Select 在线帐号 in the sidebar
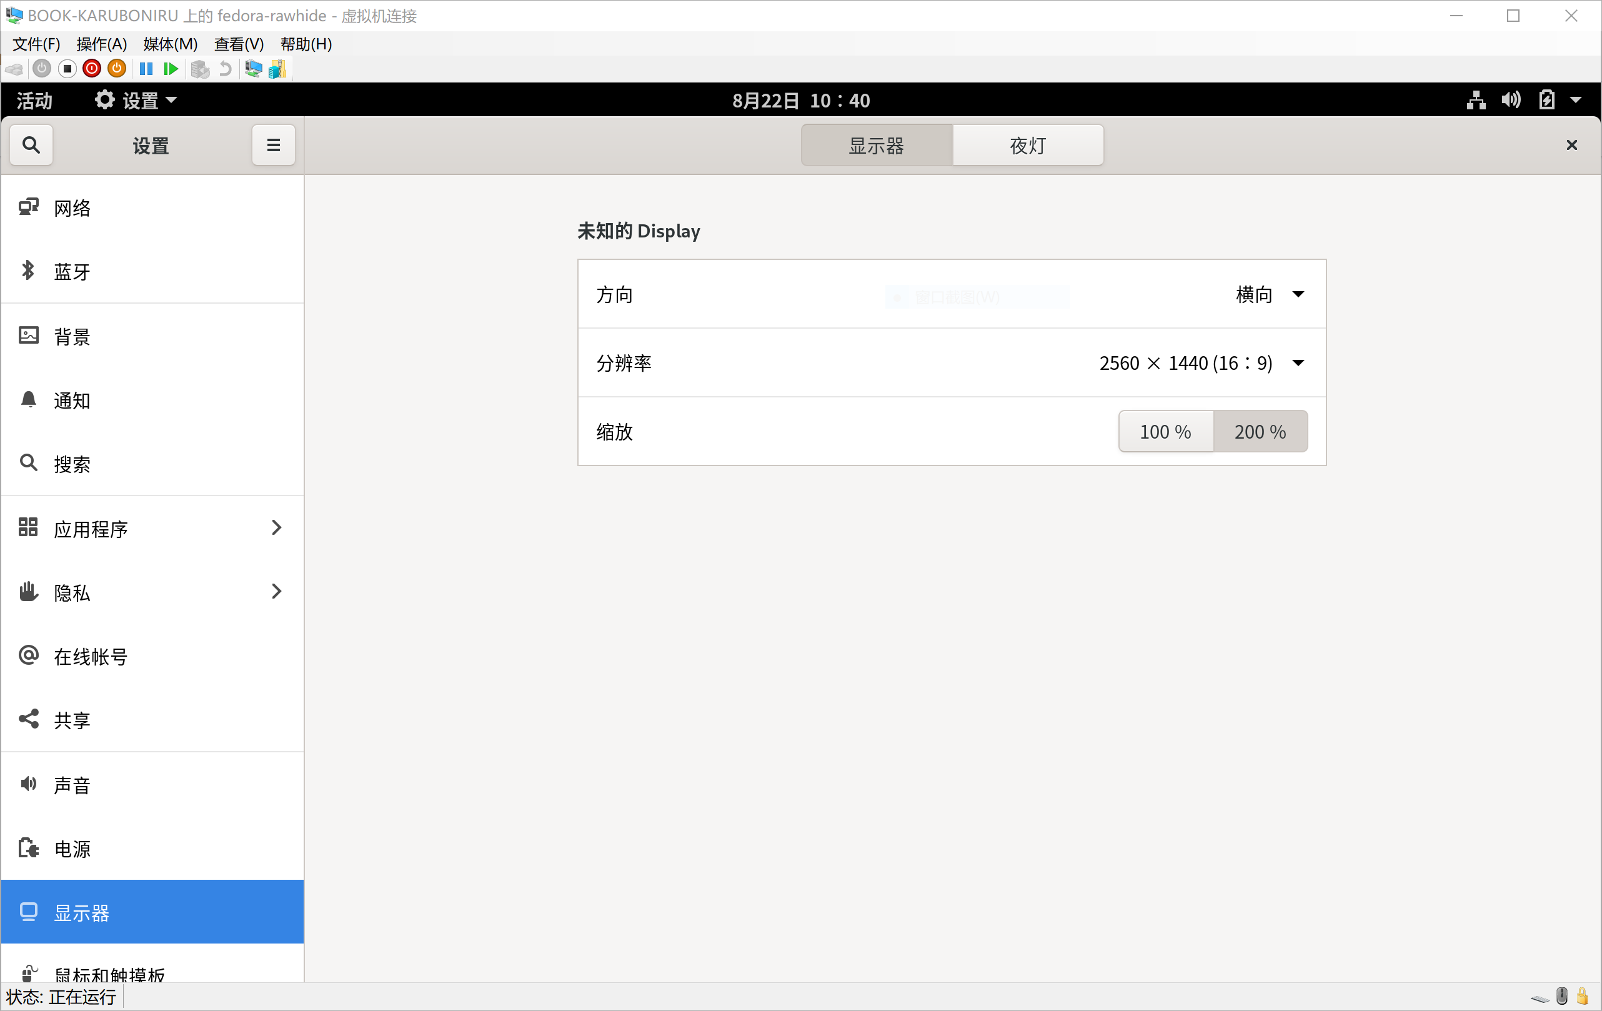Viewport: 1602px width, 1011px height. (152, 656)
